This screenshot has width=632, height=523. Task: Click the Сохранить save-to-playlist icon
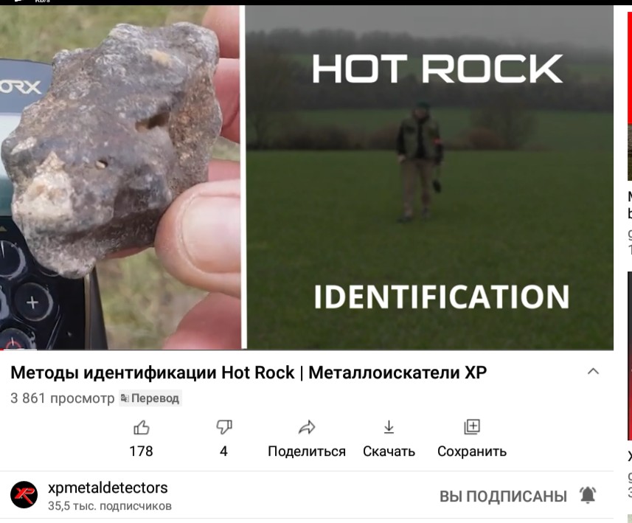click(x=472, y=426)
